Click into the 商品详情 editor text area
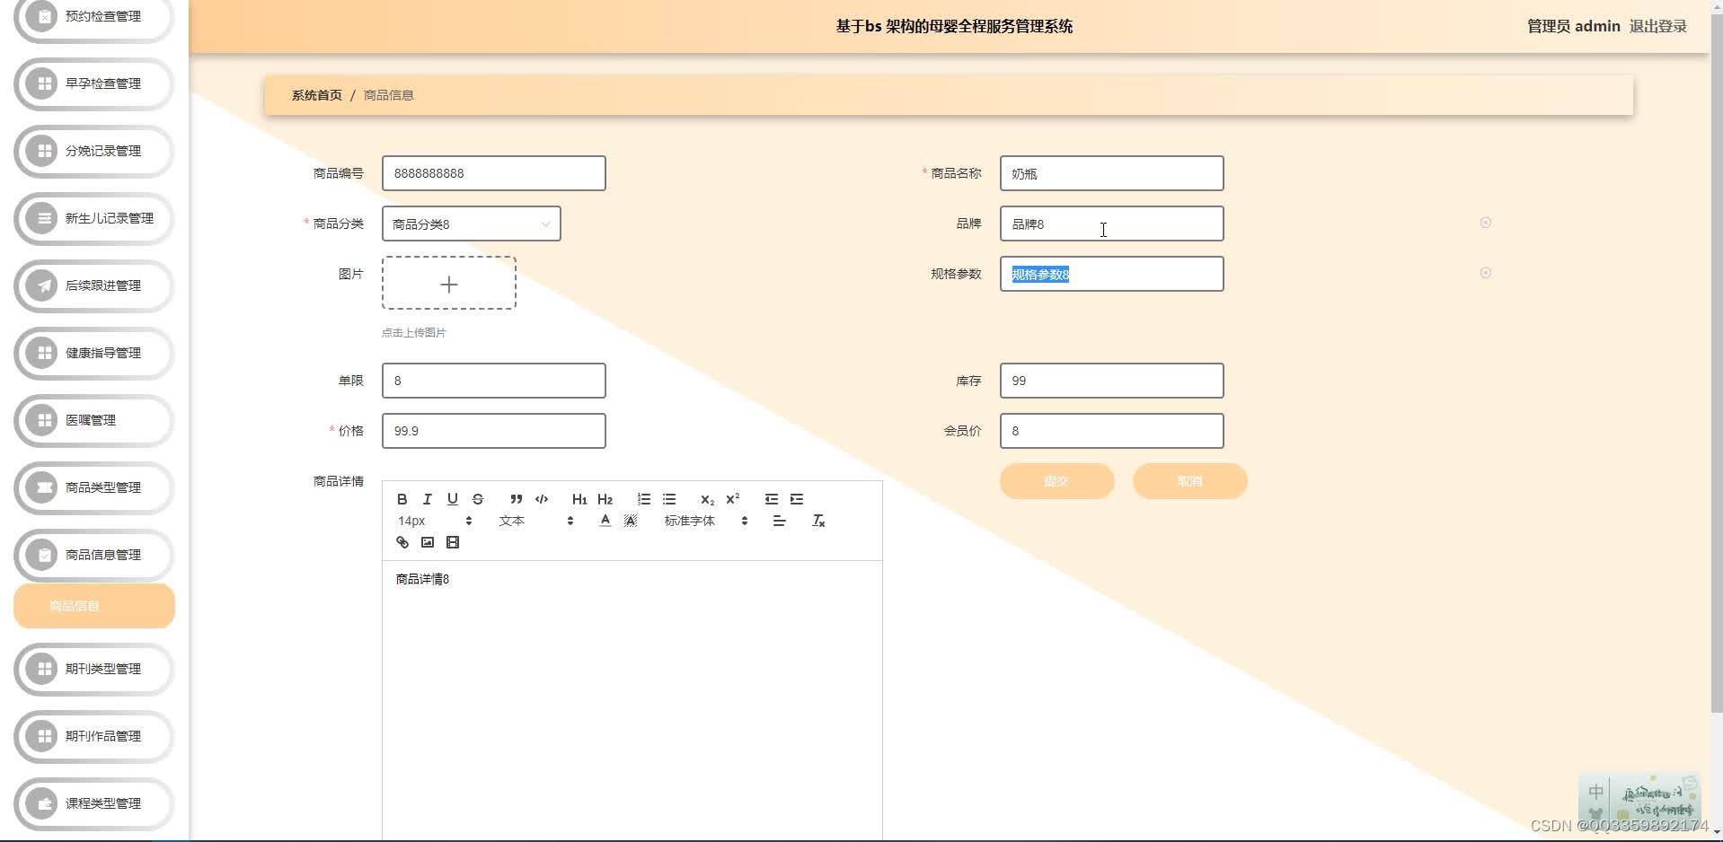 point(632,700)
